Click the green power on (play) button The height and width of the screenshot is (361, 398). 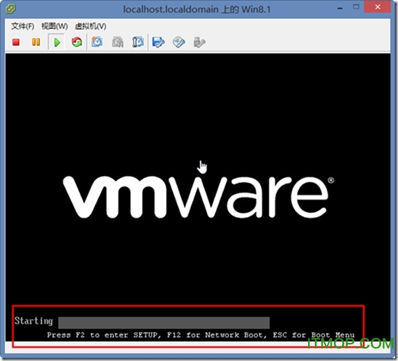point(57,42)
